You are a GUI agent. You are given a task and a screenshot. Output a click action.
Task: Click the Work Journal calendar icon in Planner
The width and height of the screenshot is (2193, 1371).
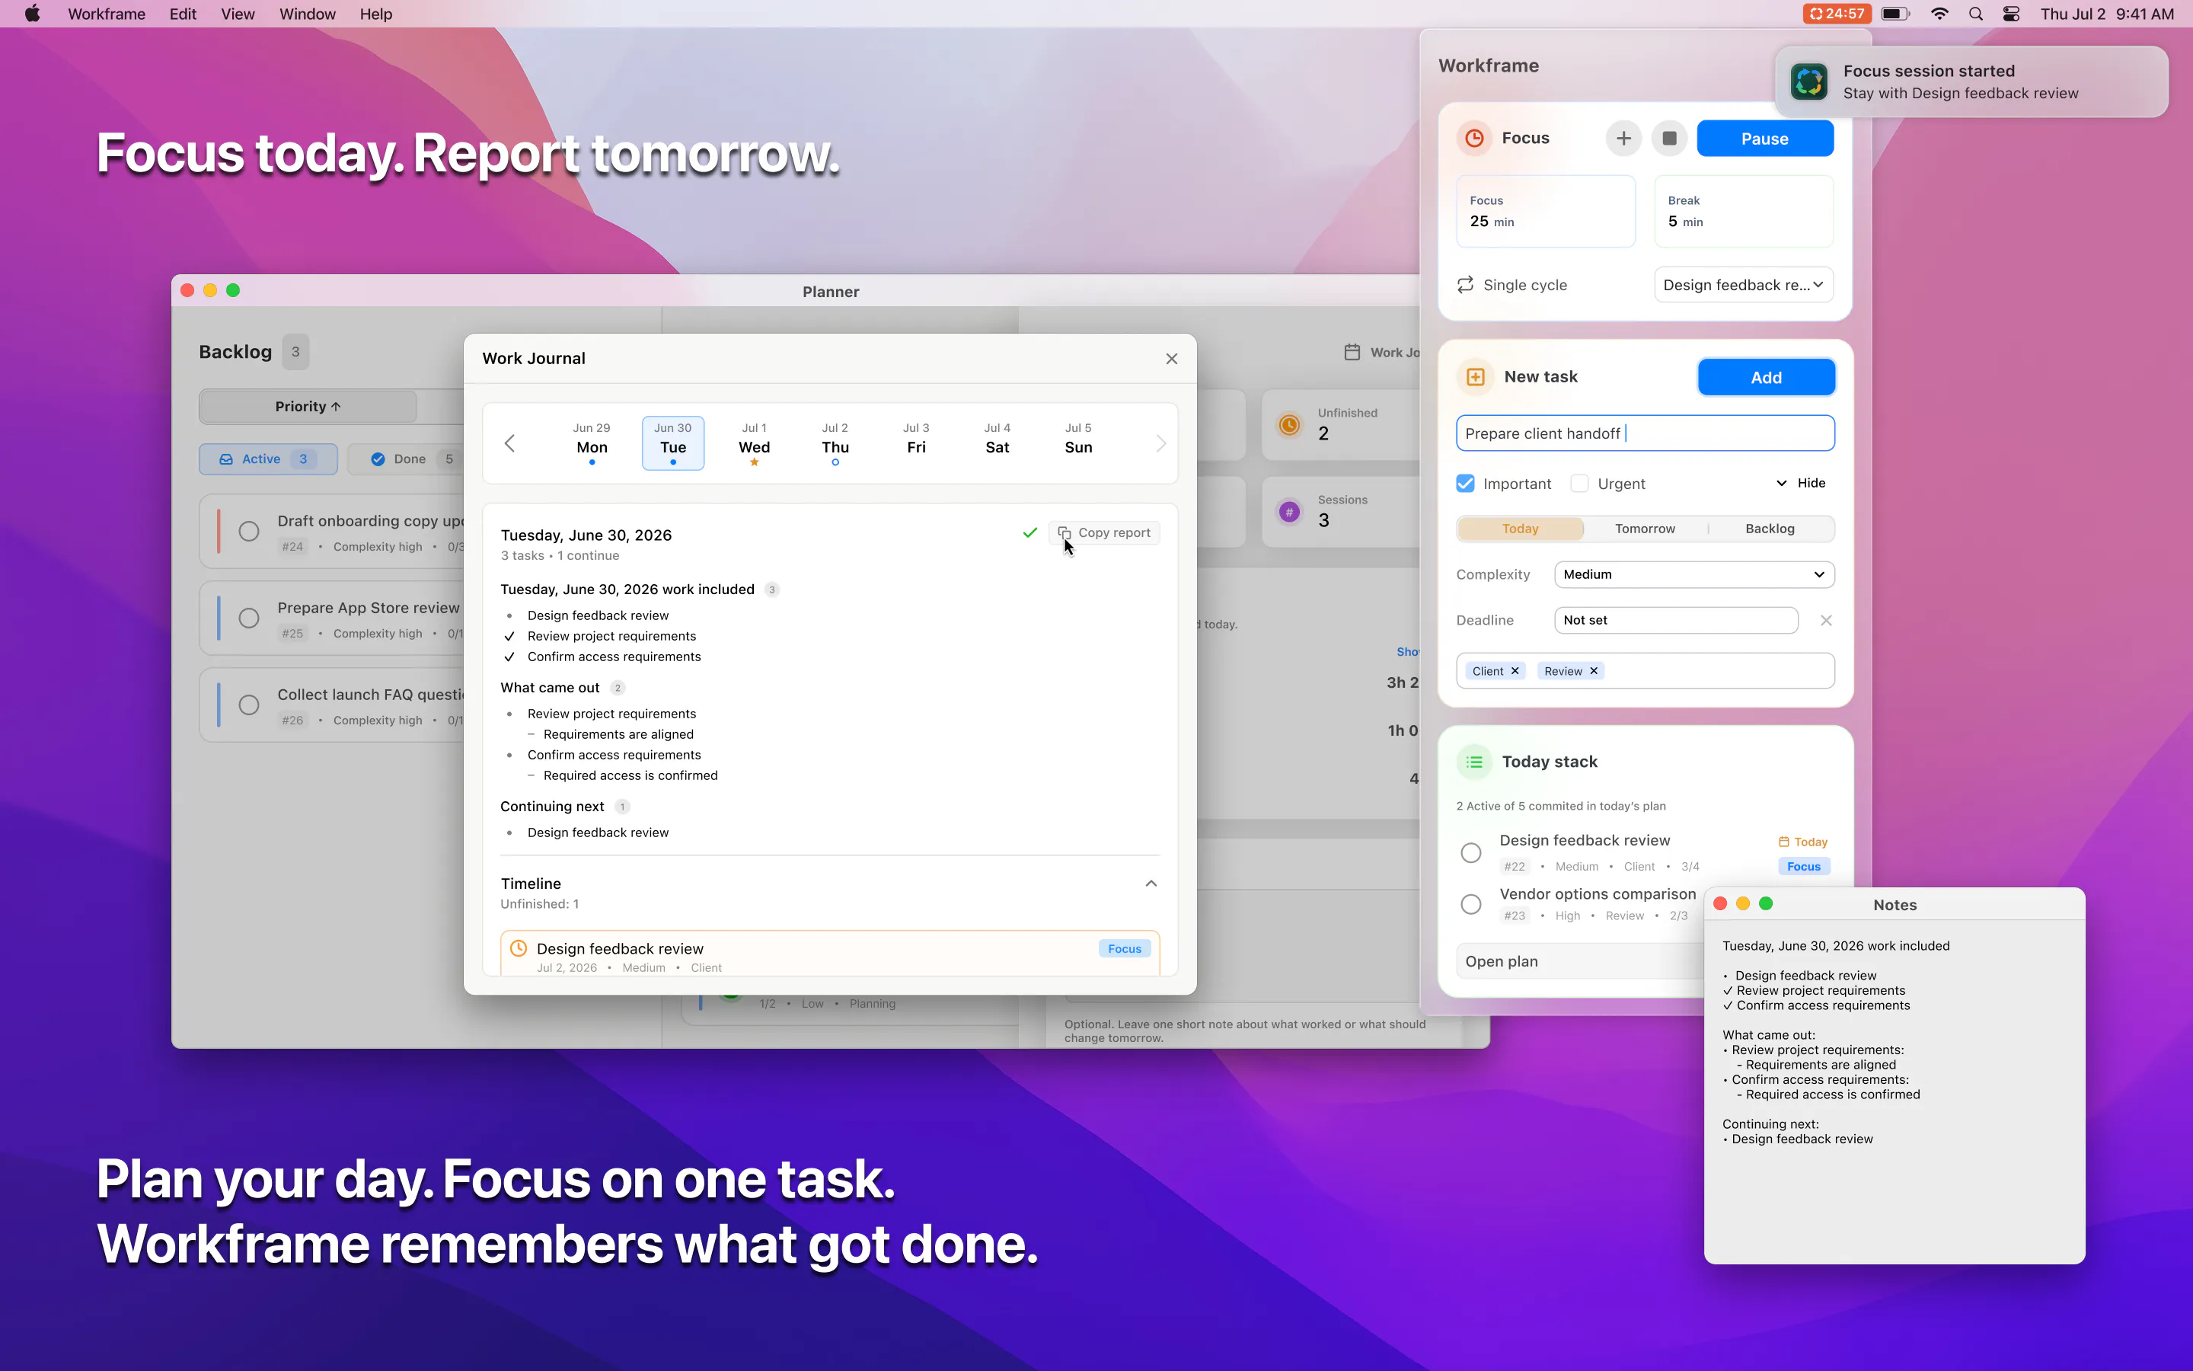1352,352
